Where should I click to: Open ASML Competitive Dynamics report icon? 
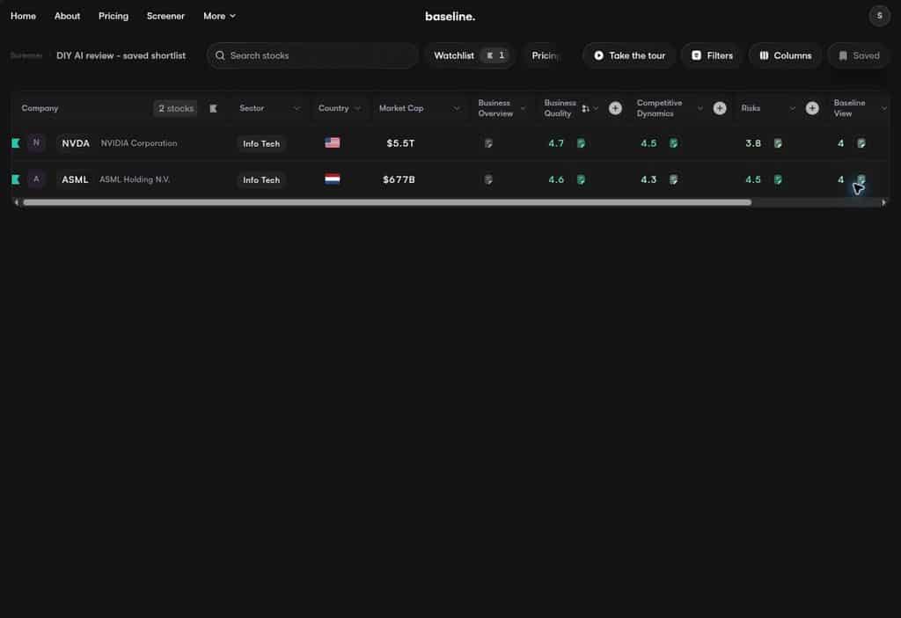click(x=673, y=179)
